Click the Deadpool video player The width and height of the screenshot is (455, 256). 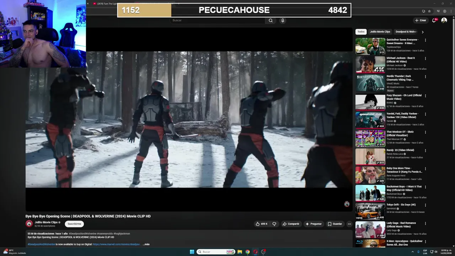pyautogui.click(x=189, y=119)
